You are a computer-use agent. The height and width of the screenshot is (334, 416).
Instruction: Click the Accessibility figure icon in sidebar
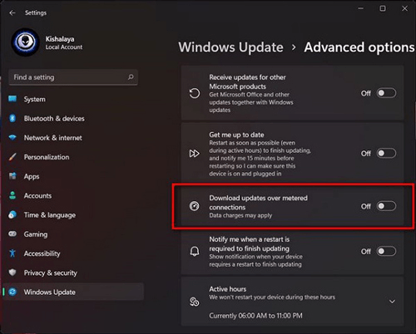(12, 253)
